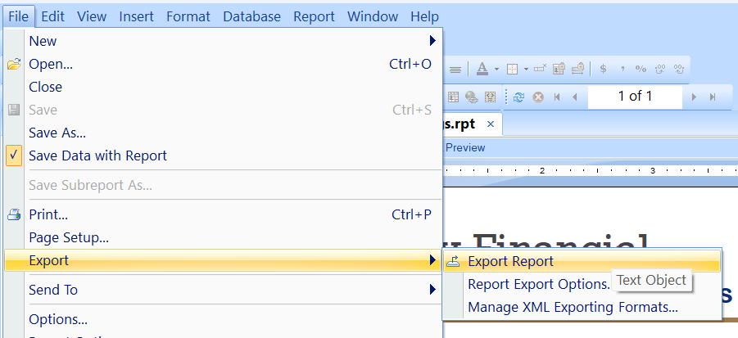Click the Open folder icon in File menu
The image size is (738, 338).
(x=14, y=65)
